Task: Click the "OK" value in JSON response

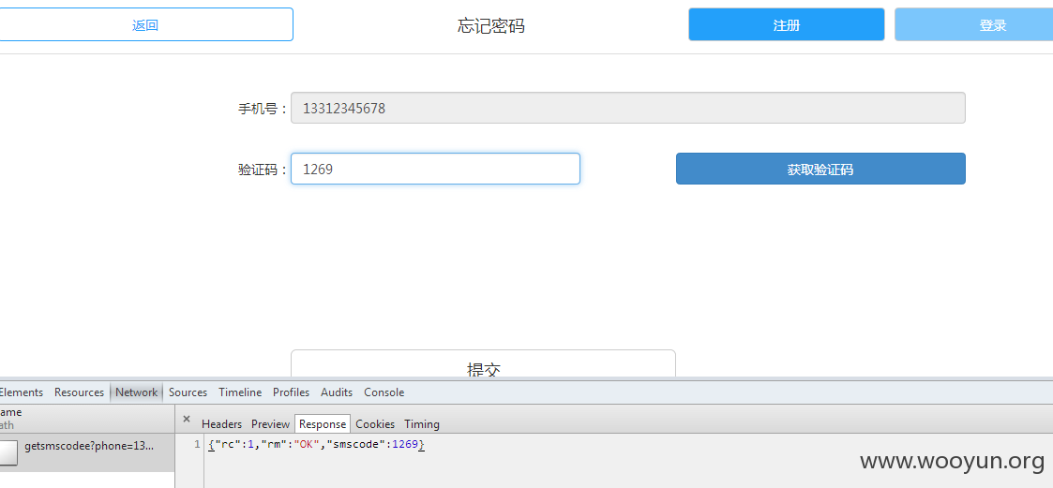Action: pos(307,444)
